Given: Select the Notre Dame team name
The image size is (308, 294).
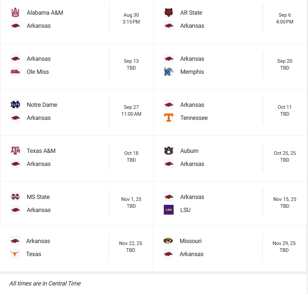Looking at the screenshot, I should [42, 105].
